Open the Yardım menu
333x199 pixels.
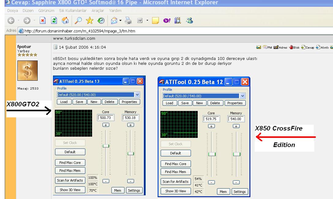point(115,11)
